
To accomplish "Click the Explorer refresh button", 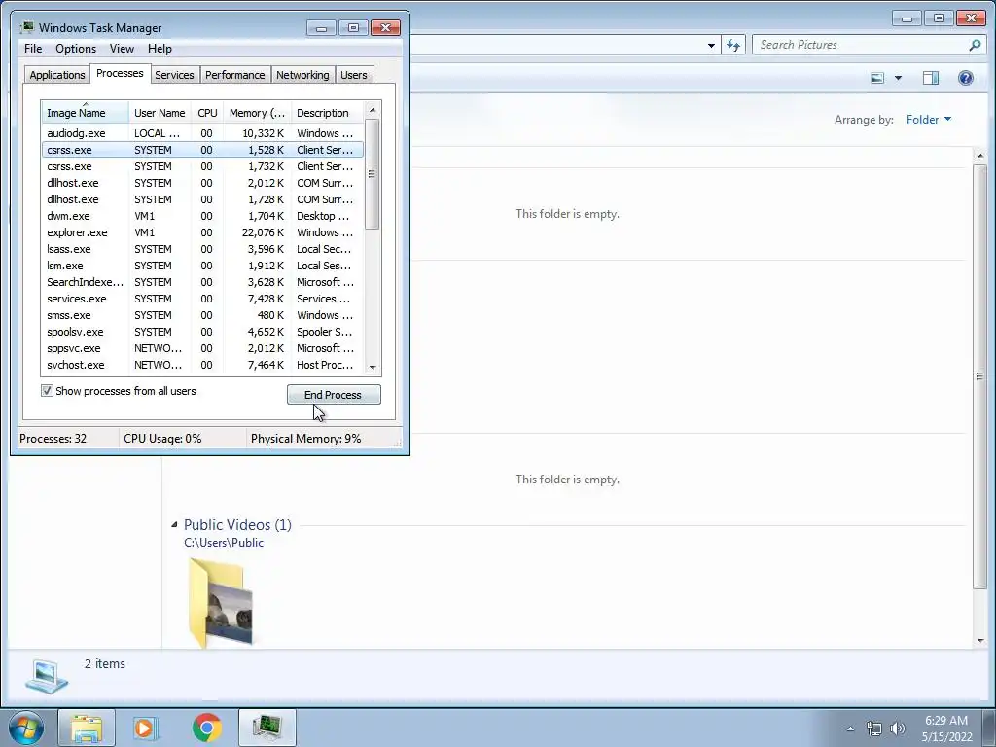I will pyautogui.click(x=733, y=45).
